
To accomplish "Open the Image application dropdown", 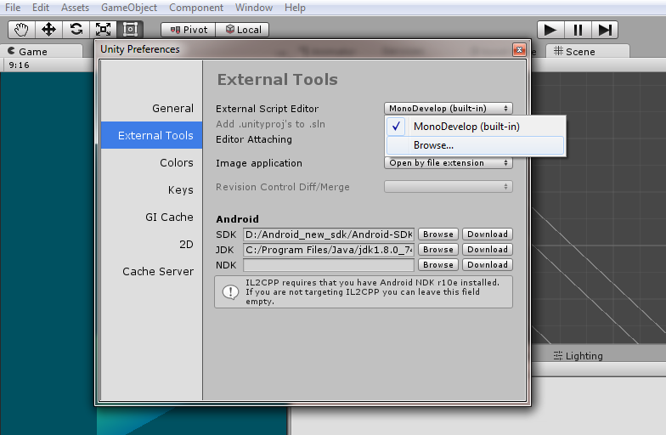I will [x=449, y=163].
